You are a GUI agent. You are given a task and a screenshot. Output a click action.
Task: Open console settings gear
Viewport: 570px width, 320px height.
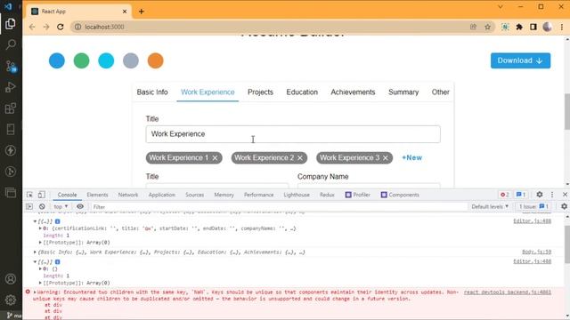point(564,206)
